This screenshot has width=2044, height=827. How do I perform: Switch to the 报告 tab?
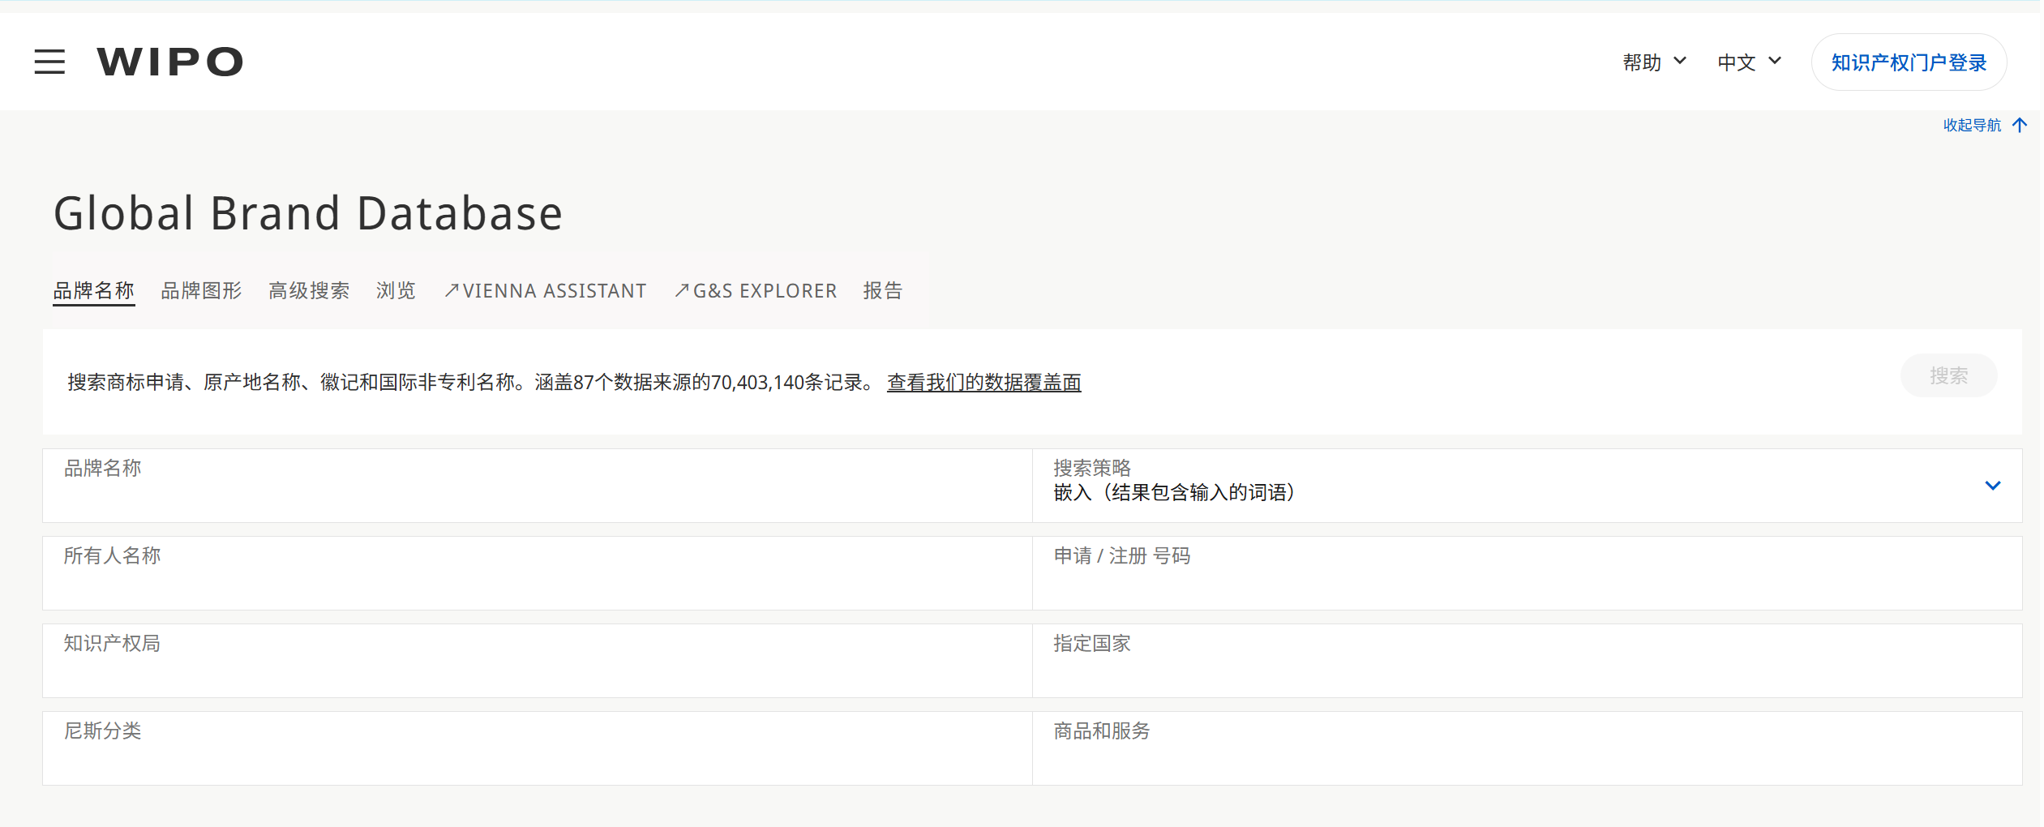pos(883,290)
